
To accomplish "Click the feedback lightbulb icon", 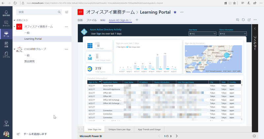I will click(6, 123).
